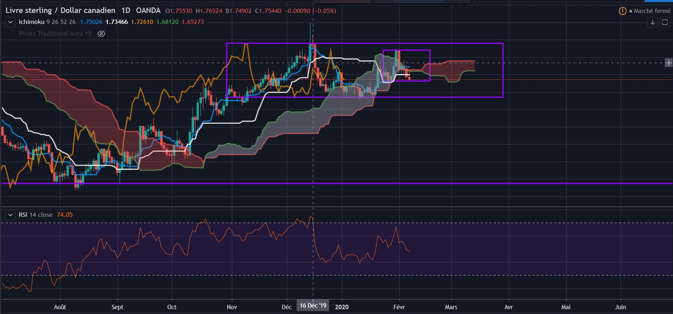Screen dimensions: 673x314
Task: Click the 16 Déc '19 date label
Action: (313, 306)
